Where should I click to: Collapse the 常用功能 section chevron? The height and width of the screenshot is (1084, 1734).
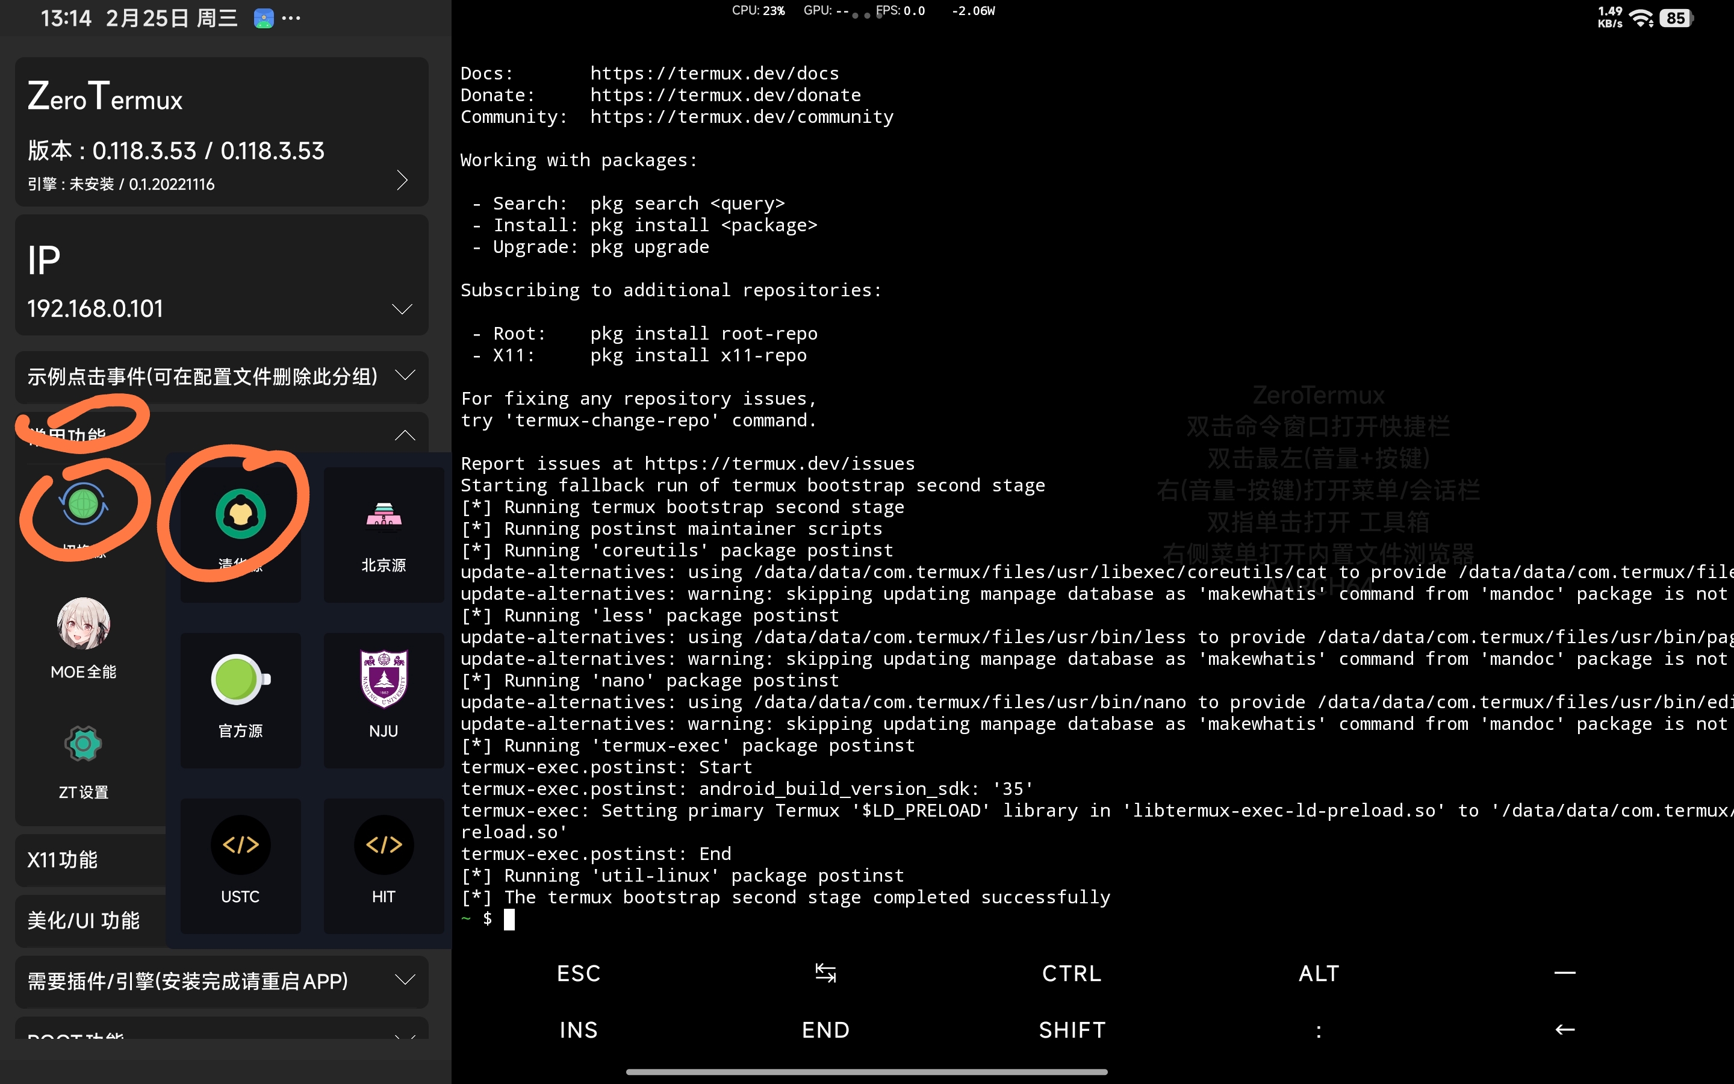tap(405, 435)
